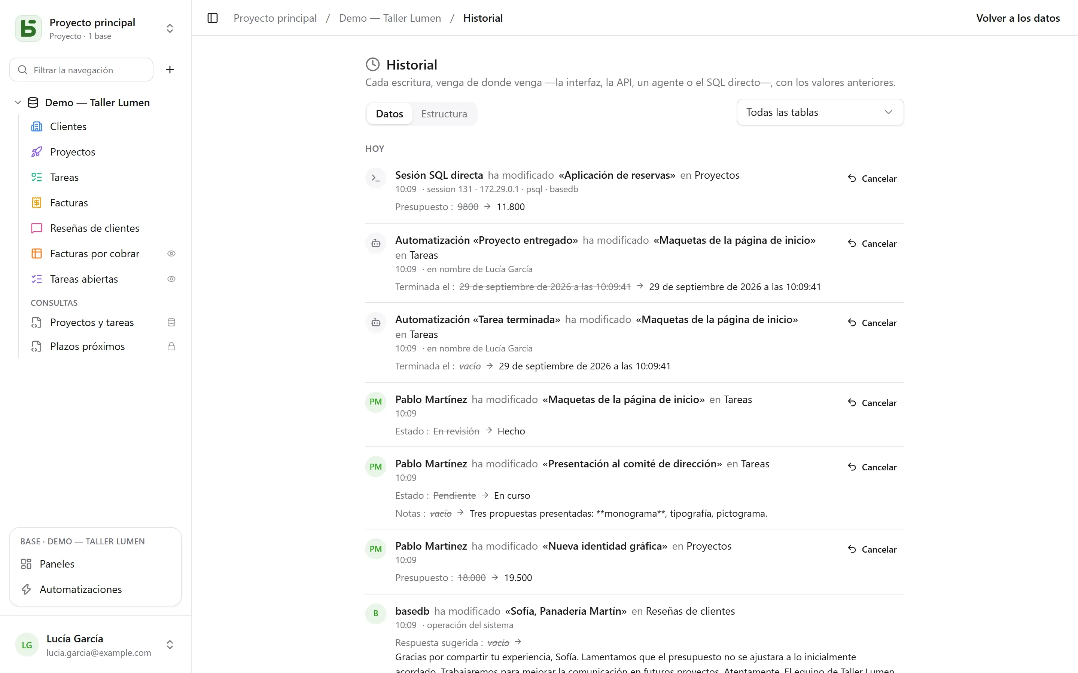The height and width of the screenshot is (673, 1078).
Task: Open the Reseñas de clientes chat icon
Action: click(37, 228)
